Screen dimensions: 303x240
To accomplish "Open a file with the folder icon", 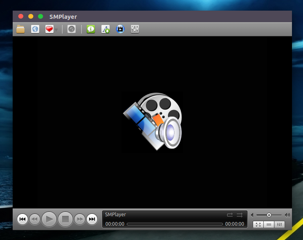I will pyautogui.click(x=20, y=29).
